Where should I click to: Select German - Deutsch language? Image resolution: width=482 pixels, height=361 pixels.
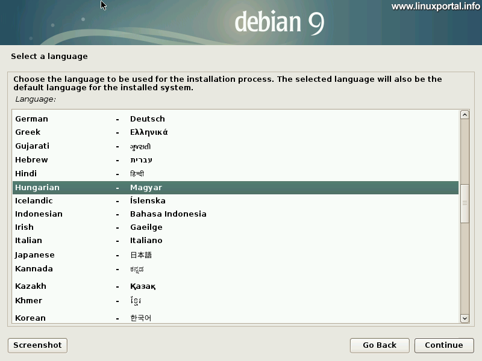click(236, 119)
